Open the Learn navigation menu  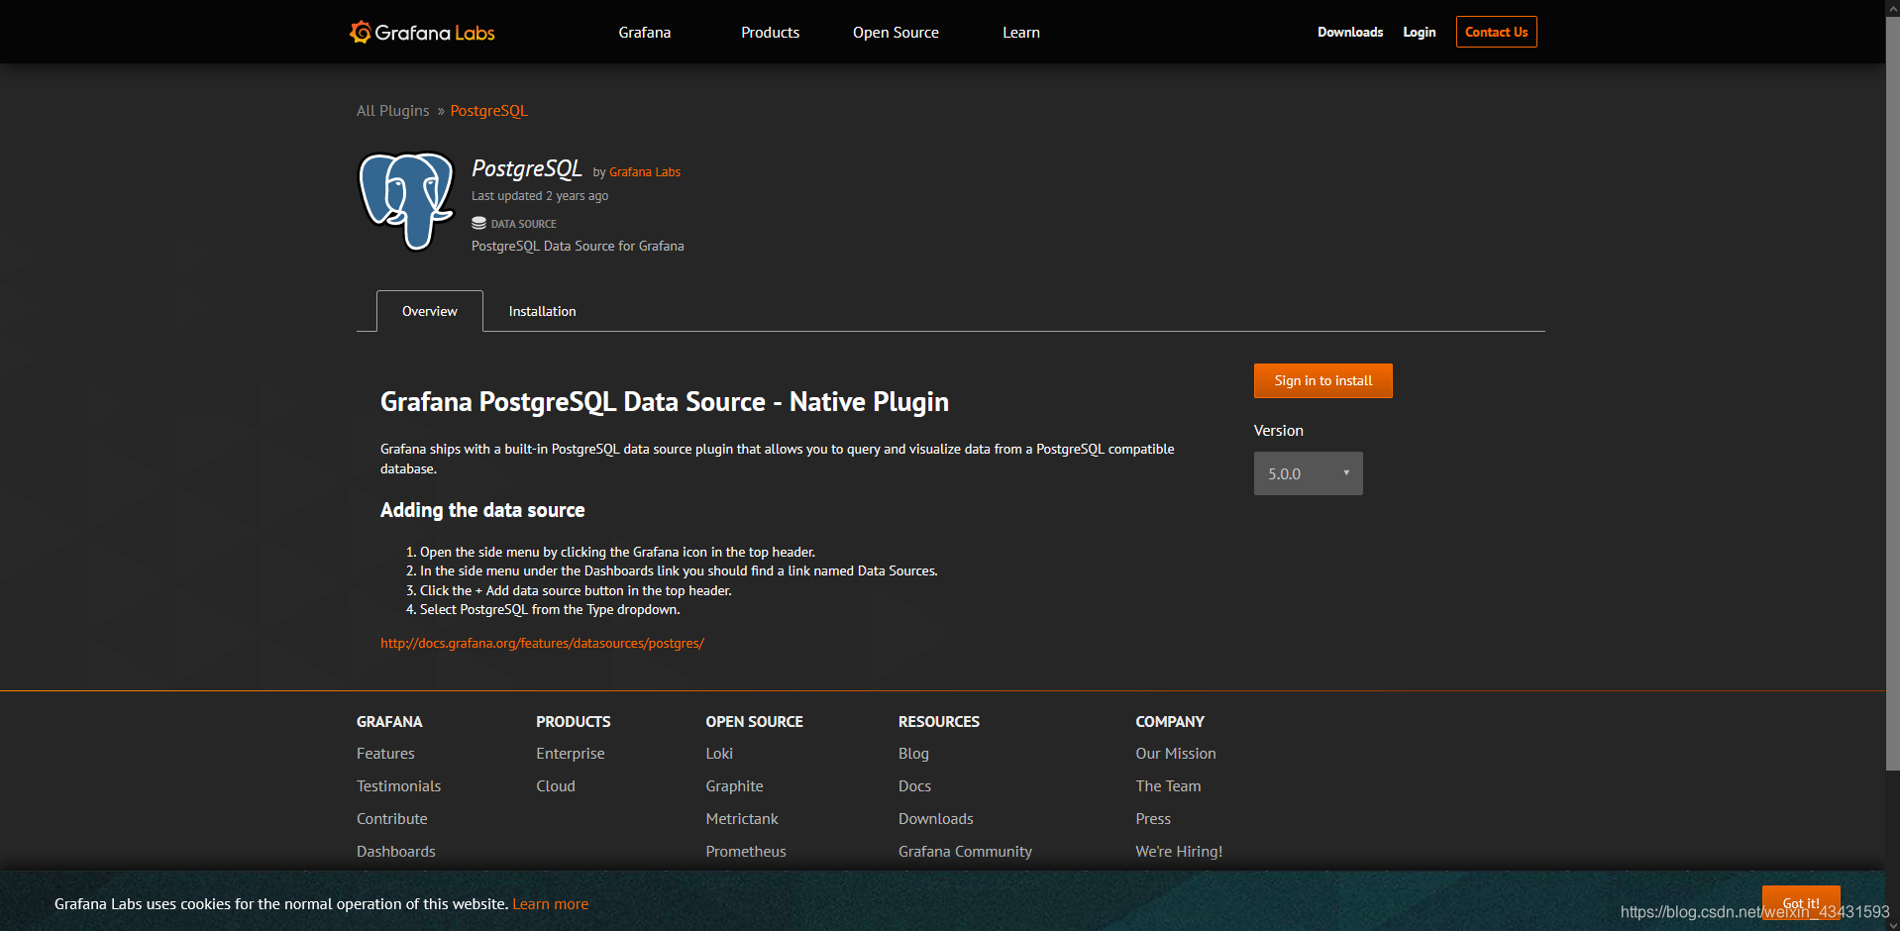(1021, 33)
